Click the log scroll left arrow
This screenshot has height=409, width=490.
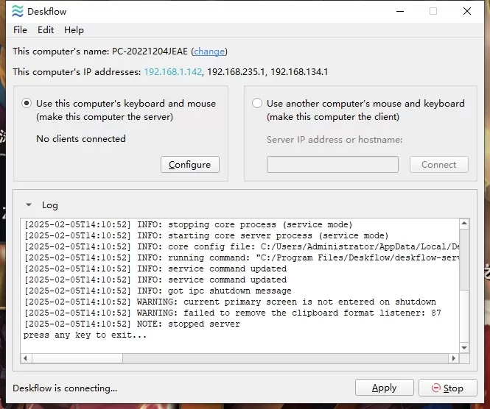click(x=26, y=358)
